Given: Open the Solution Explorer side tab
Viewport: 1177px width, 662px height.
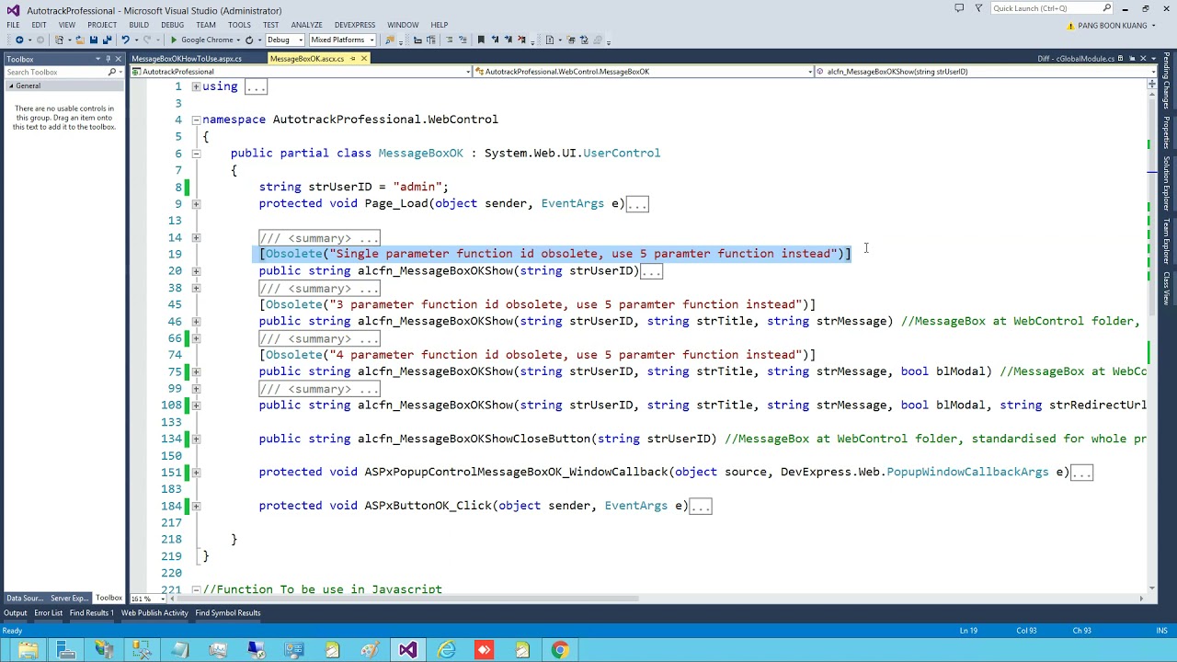Looking at the screenshot, I should pyautogui.click(x=1167, y=183).
